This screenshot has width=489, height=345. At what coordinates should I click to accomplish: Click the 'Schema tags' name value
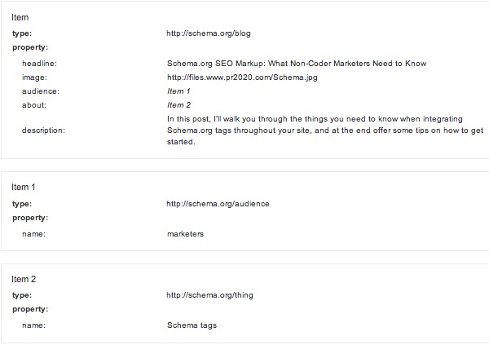191,325
